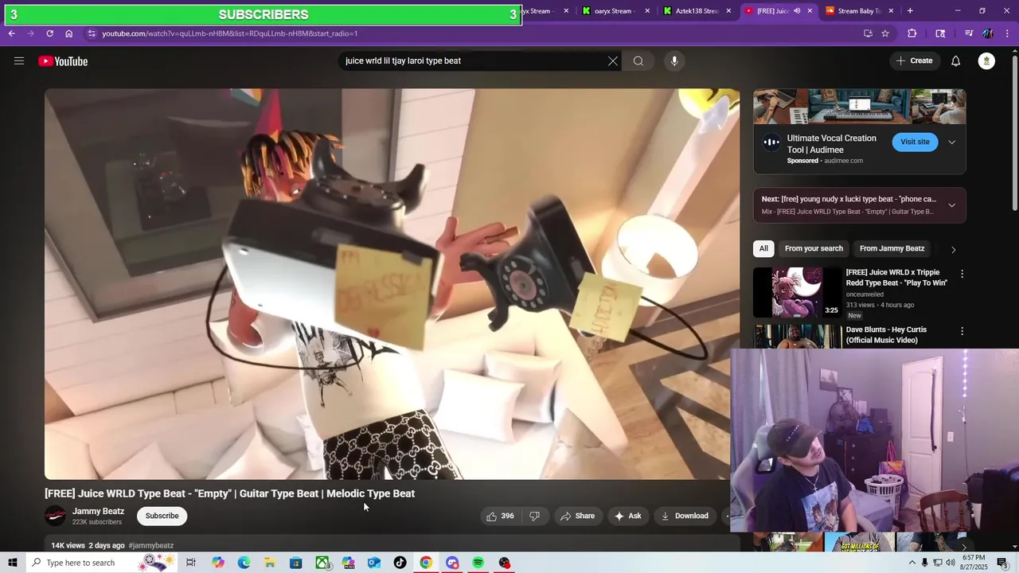Viewport: 1019px width, 573px height.
Task: Share the Juice WRLD video
Action: click(578, 516)
